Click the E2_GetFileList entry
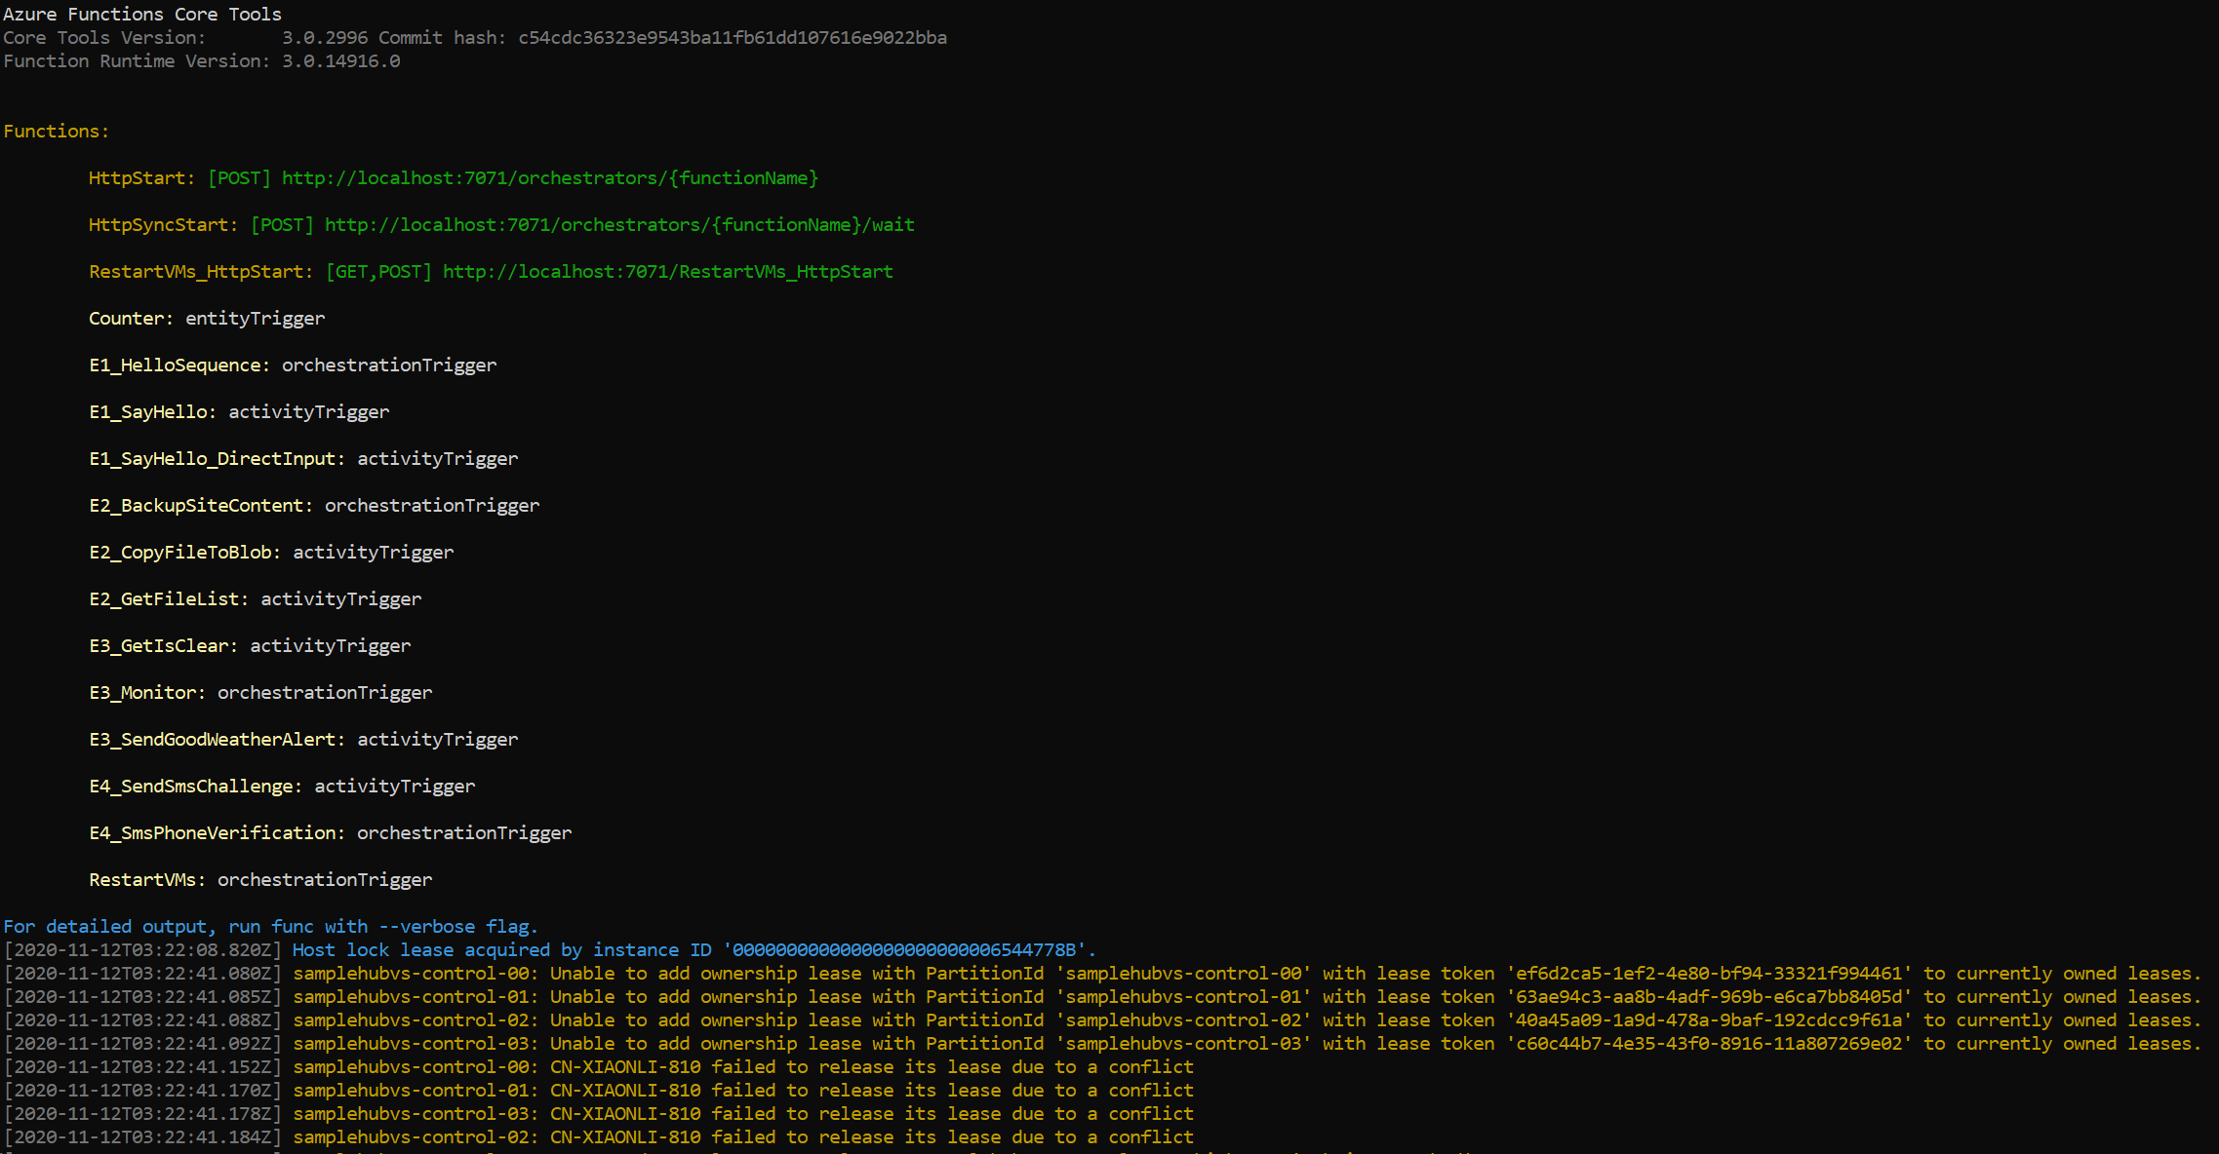 254,598
